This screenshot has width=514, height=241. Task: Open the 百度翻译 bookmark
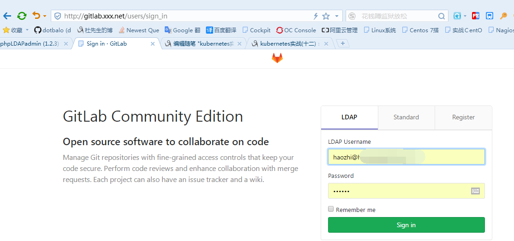221,30
